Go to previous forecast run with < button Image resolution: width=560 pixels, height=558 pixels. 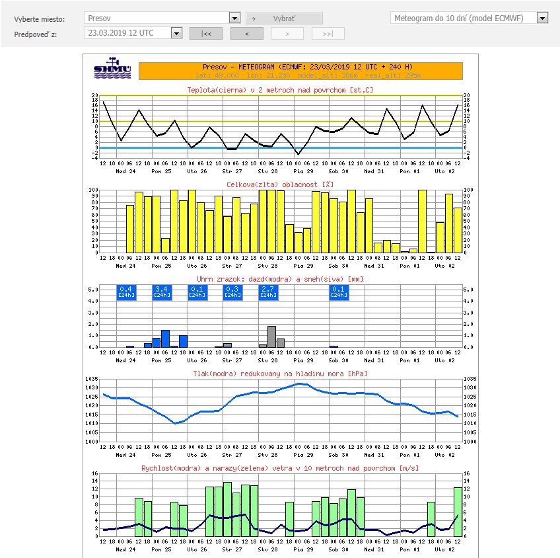click(x=246, y=33)
